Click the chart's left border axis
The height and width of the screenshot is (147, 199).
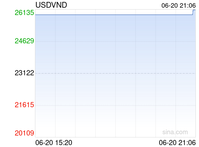pos(35,73)
